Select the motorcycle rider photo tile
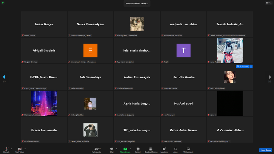This screenshot has height=154, width=274. click(x=230, y=50)
